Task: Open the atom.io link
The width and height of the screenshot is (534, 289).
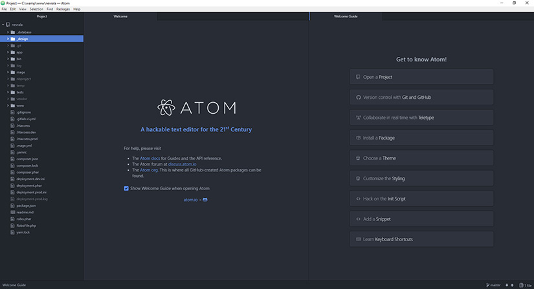Action: tap(190, 200)
